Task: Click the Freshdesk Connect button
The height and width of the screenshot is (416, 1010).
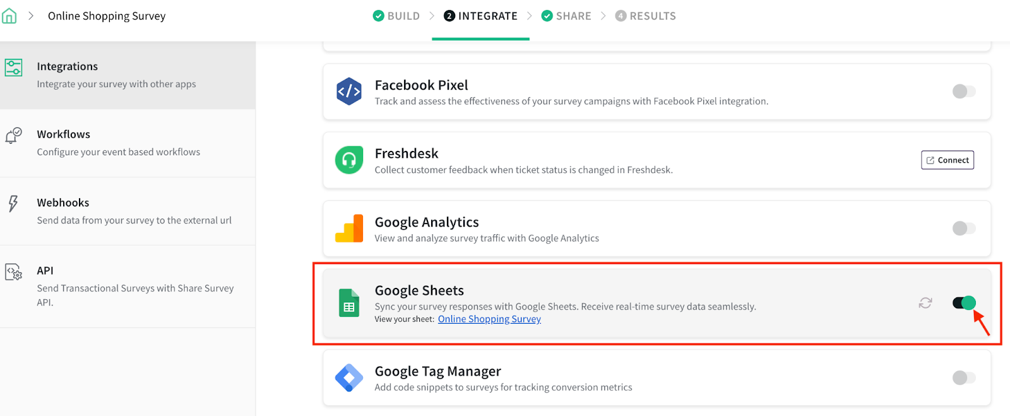Action: [x=948, y=160]
